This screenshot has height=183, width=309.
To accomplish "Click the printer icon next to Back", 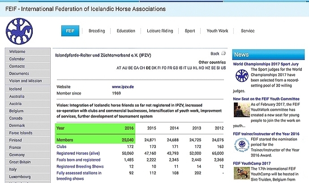I will tap(223, 53).
